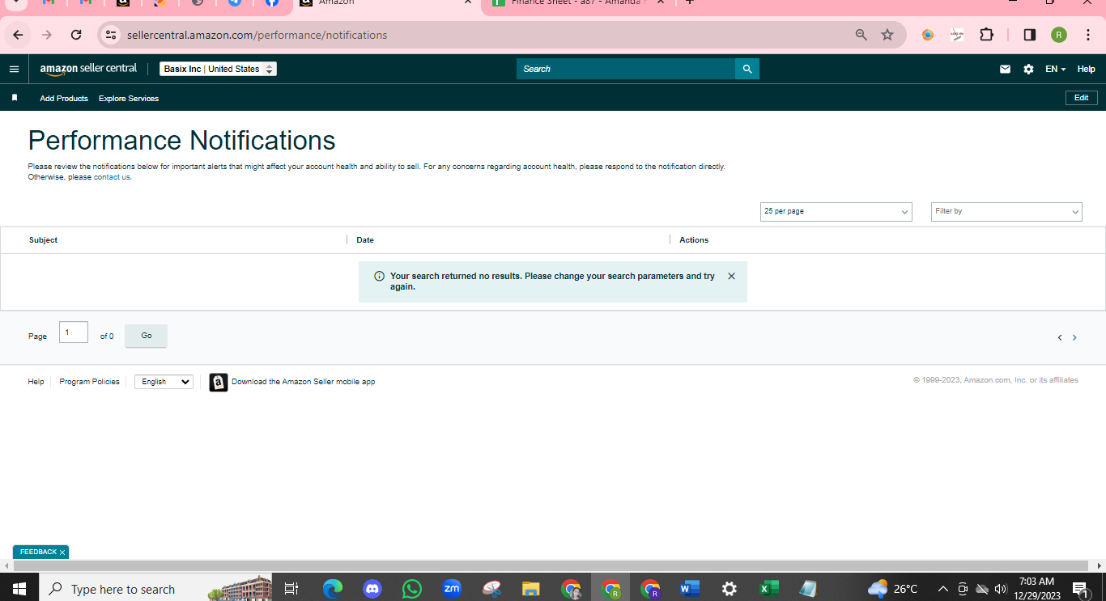
Task: Click Download the Amazon Seller mobile app
Action: click(303, 382)
